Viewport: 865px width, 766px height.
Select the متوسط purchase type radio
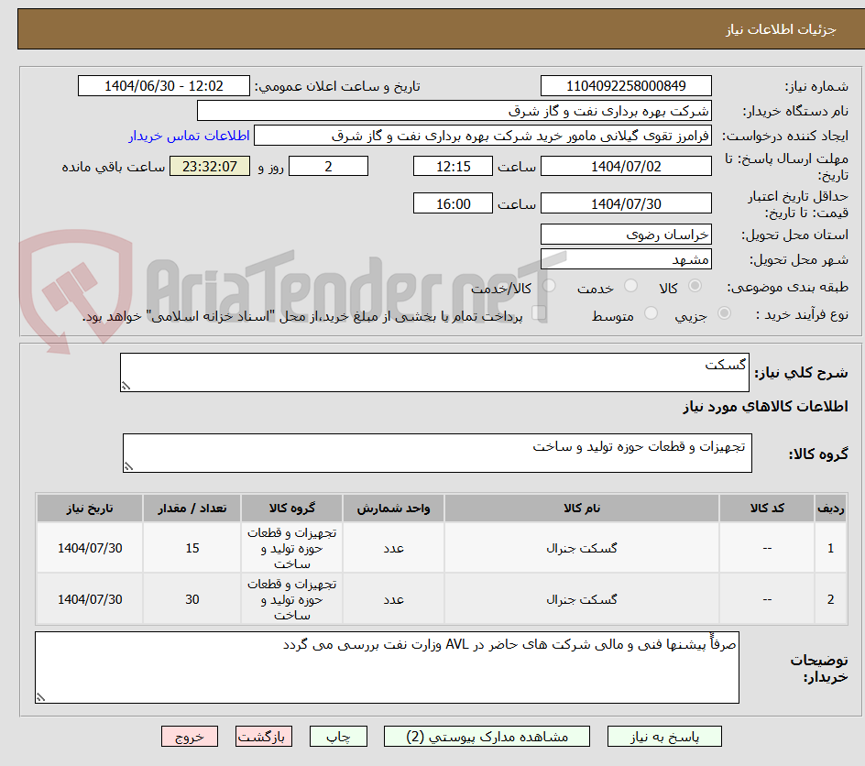tap(651, 313)
